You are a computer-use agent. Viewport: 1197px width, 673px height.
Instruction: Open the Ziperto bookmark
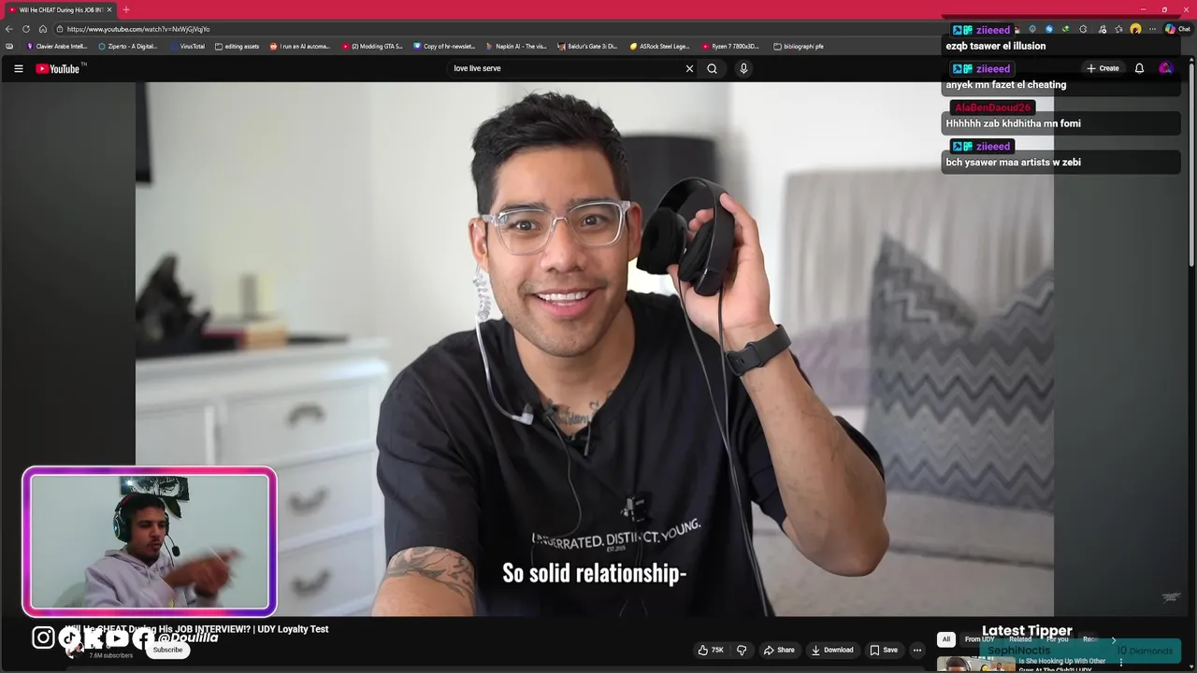(x=128, y=46)
